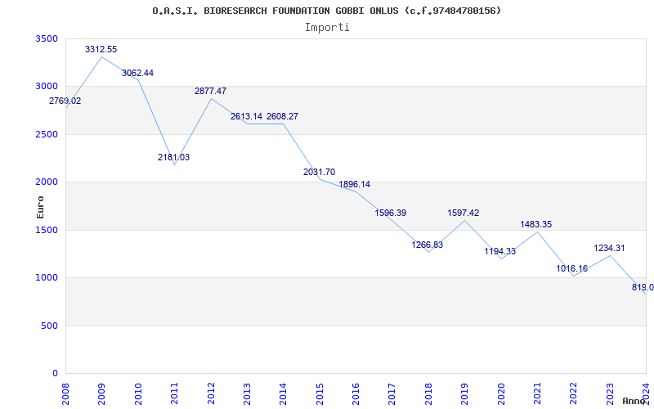The image size is (654, 409).
Task: Select the 2877.47 data label
Action: 210,91
